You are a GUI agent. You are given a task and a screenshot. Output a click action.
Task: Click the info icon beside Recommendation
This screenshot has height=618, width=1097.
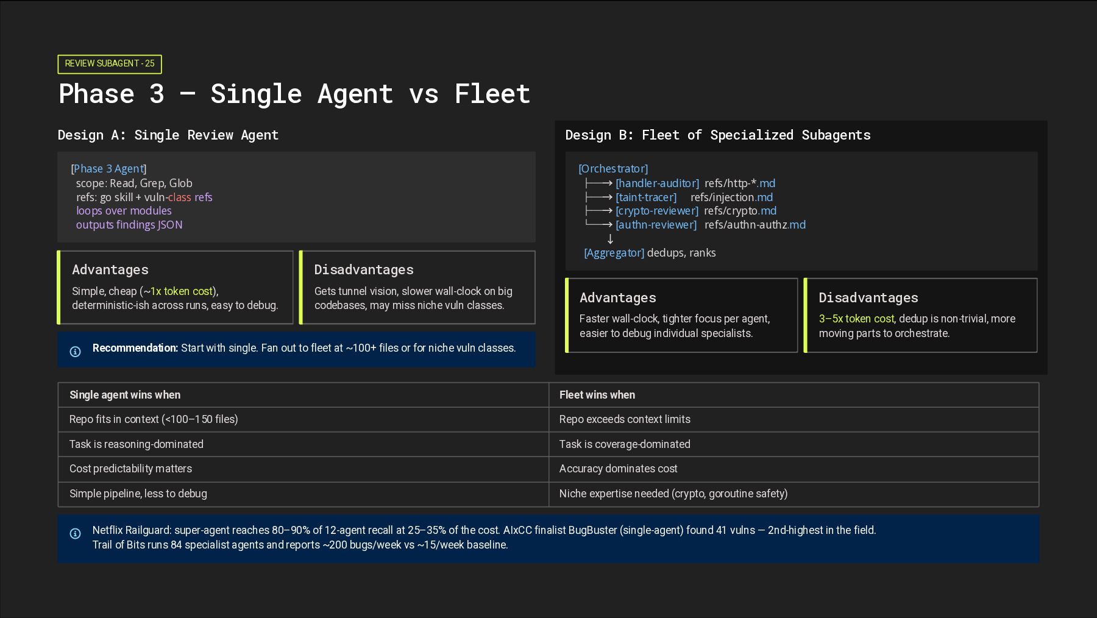[76, 352]
